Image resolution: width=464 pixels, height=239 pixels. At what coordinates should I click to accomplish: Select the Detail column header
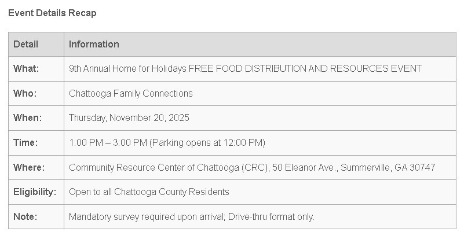pyautogui.click(x=25, y=44)
